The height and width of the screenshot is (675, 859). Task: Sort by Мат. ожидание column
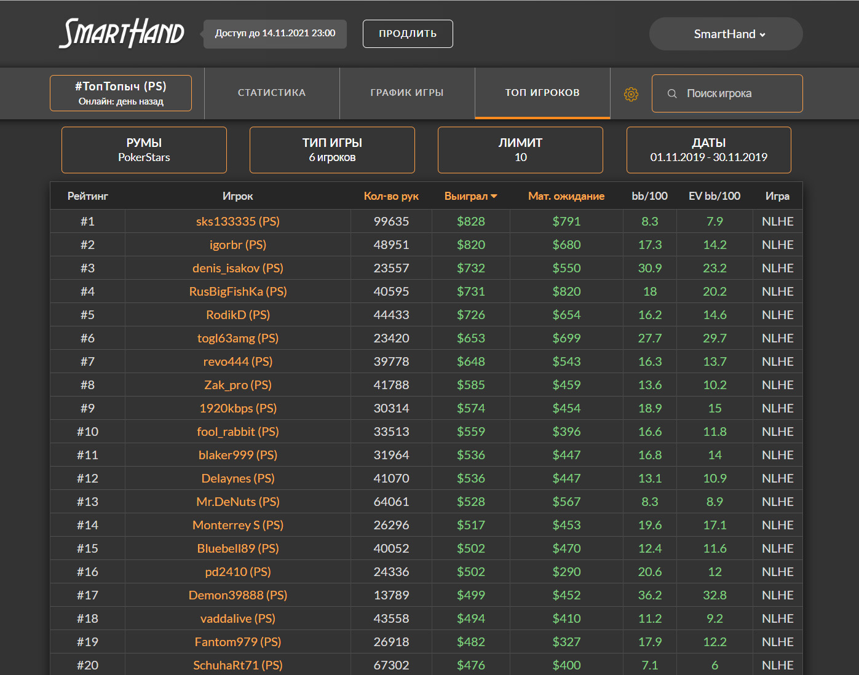[x=566, y=196]
